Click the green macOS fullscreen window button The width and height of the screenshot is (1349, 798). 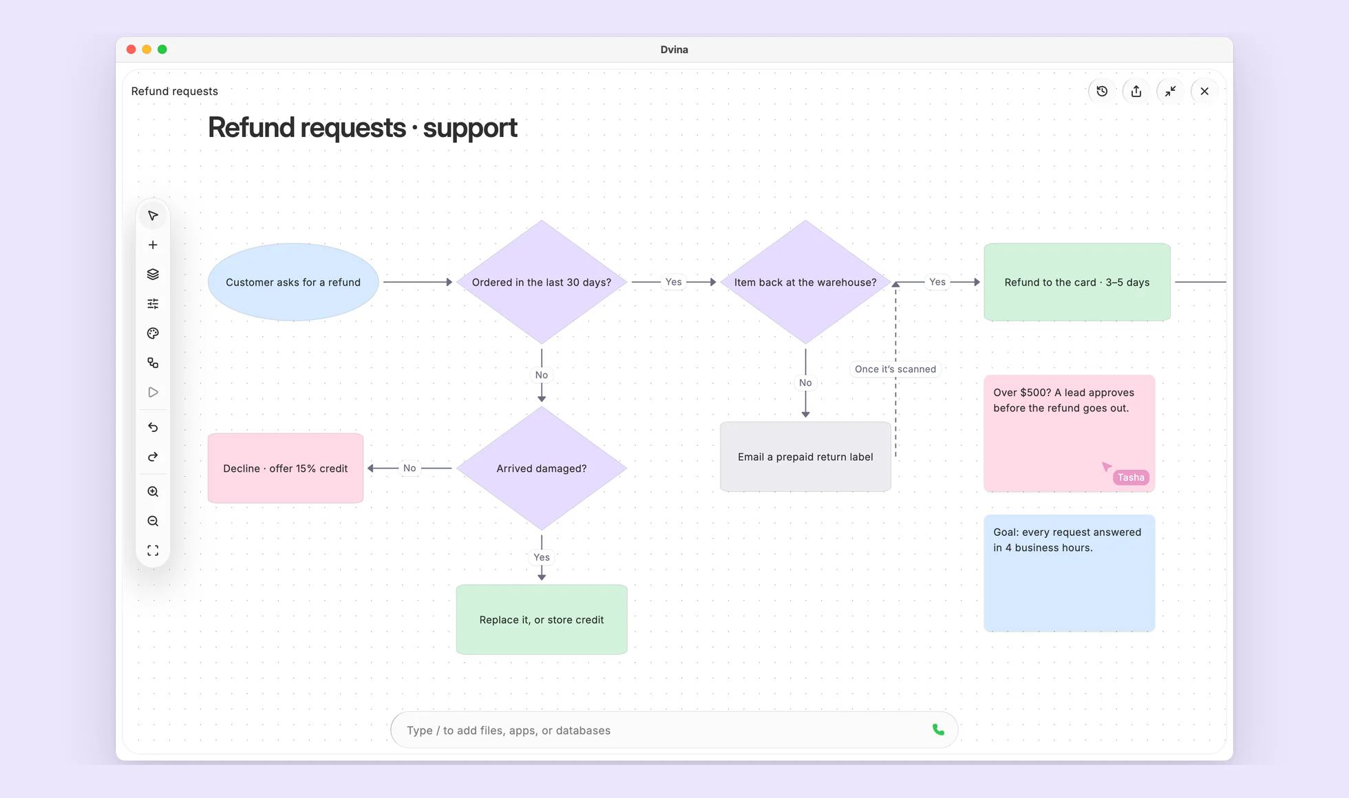tap(162, 50)
